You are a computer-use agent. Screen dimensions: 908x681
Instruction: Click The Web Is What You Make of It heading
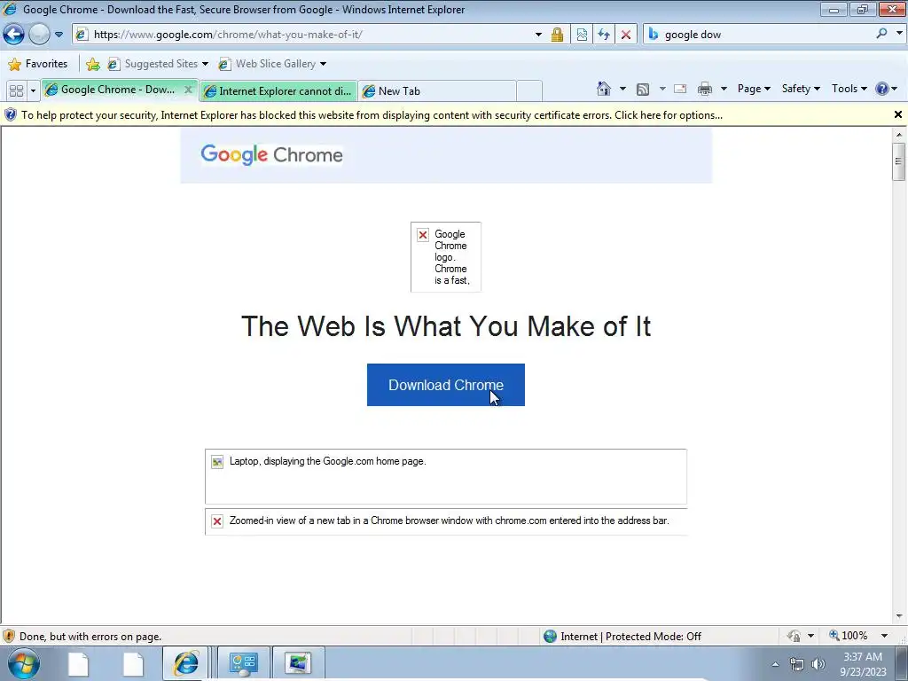(x=446, y=326)
